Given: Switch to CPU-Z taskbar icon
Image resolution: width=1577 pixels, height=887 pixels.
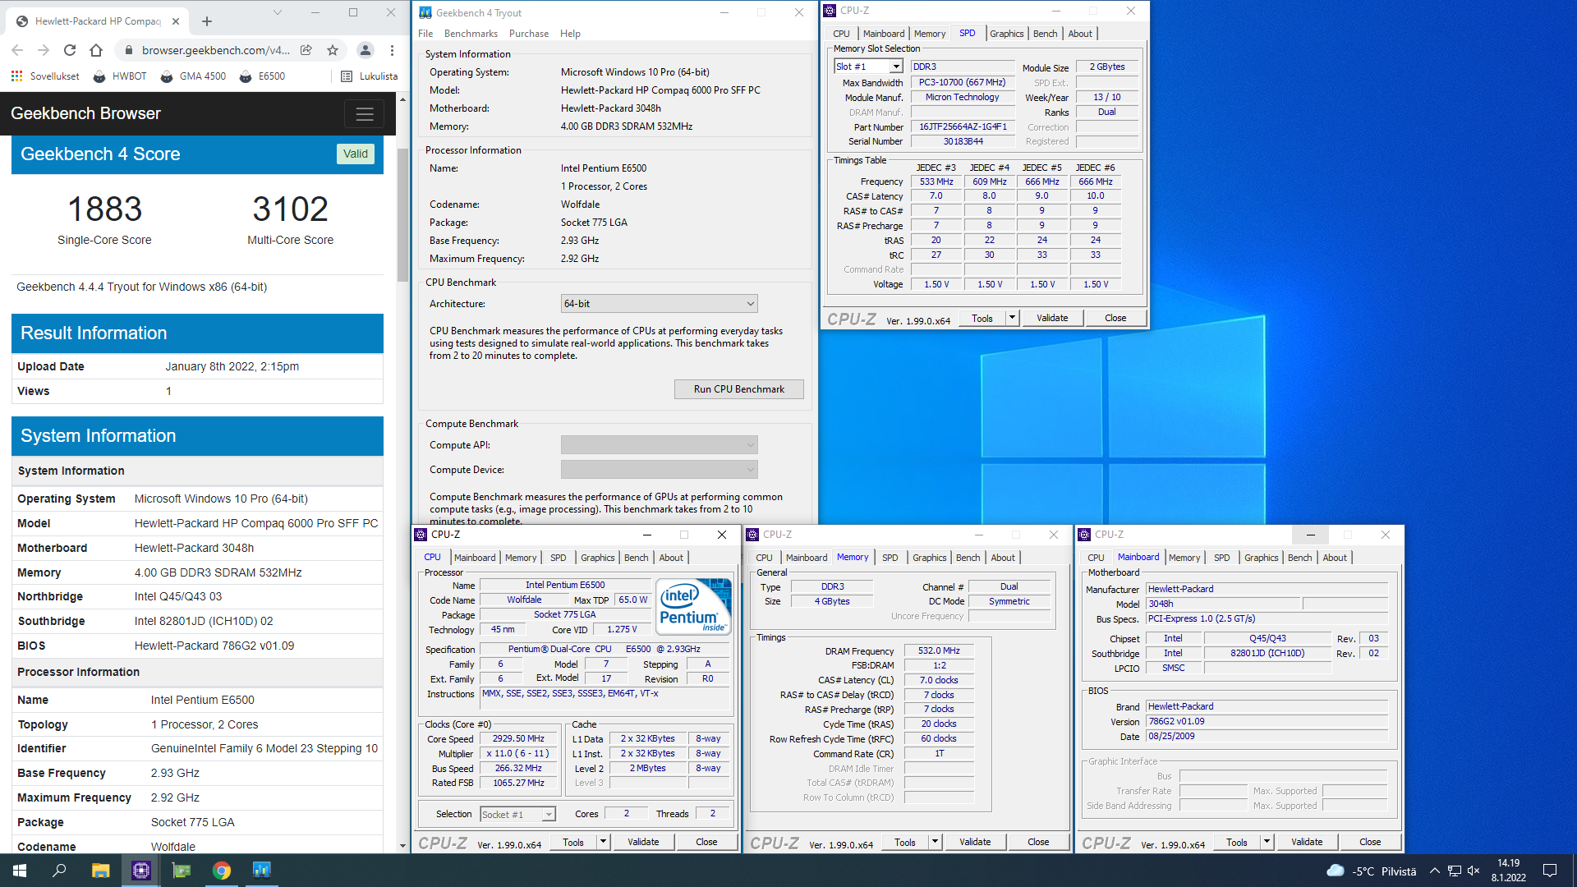Looking at the screenshot, I should point(141,871).
